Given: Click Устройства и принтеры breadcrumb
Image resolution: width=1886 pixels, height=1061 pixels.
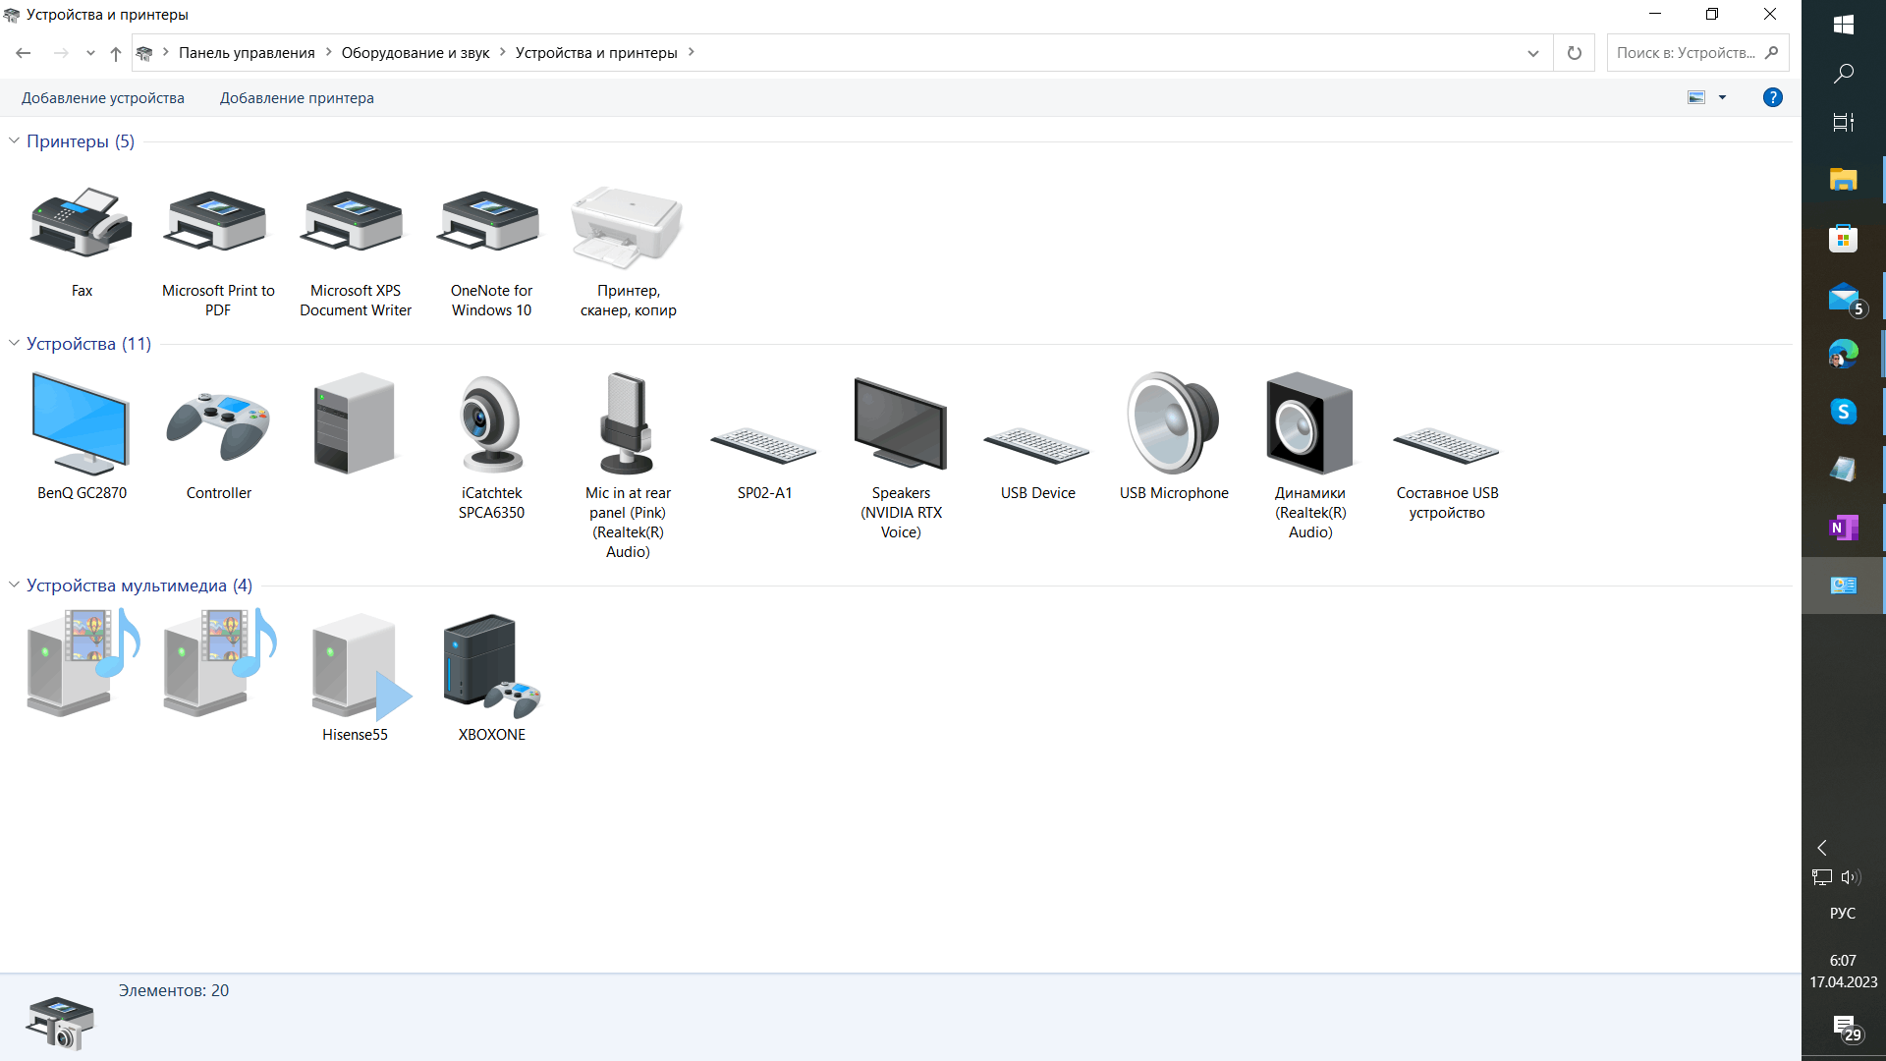Looking at the screenshot, I should [x=596, y=53].
